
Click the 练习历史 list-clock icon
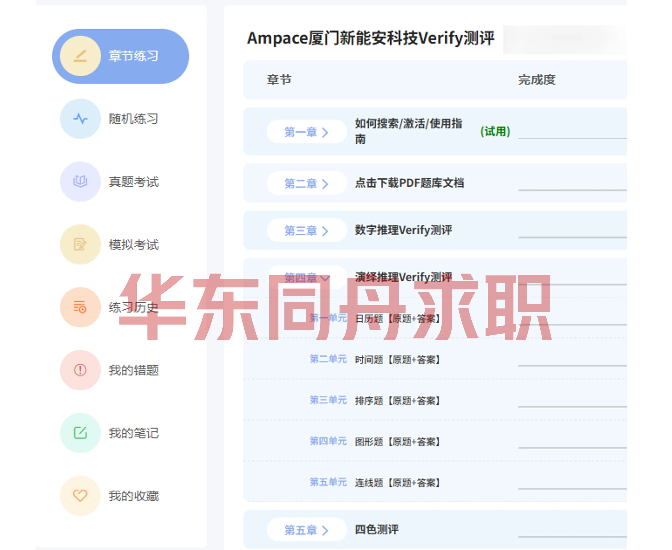coord(80,307)
